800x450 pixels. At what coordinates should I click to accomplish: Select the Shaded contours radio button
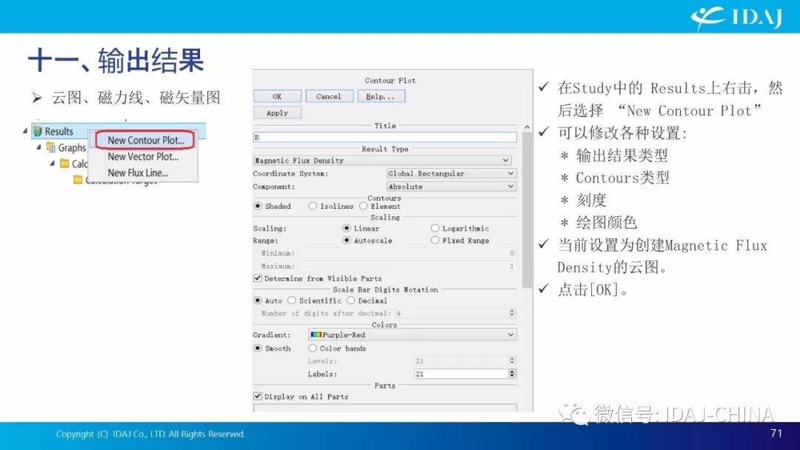pos(258,206)
